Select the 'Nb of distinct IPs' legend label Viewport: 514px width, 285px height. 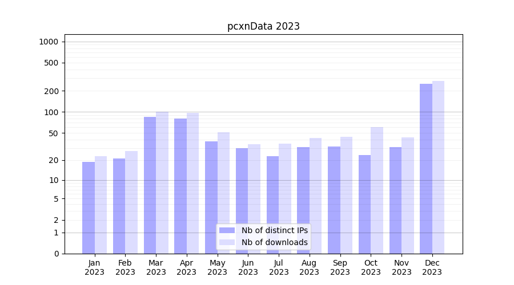click(274, 230)
